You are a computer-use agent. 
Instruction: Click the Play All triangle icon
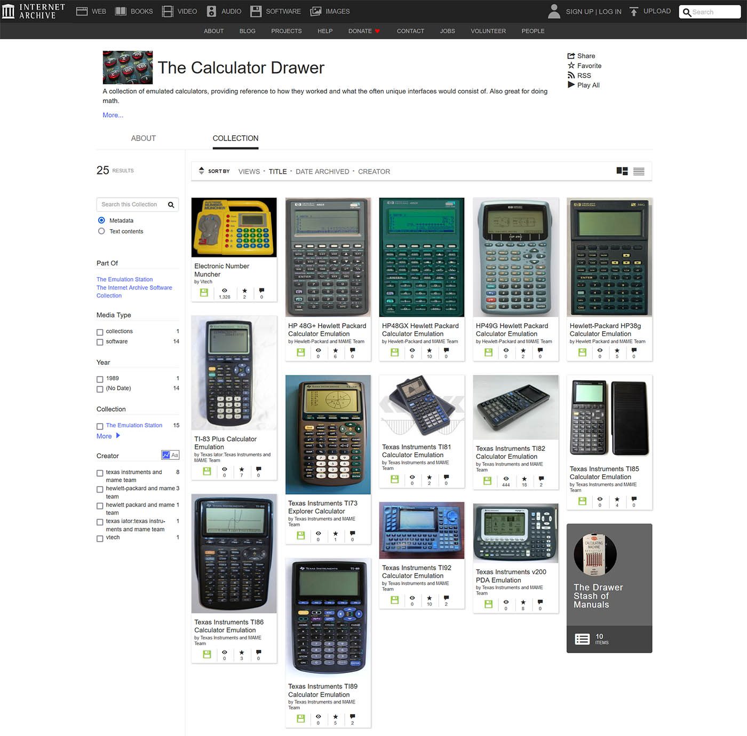pos(571,85)
